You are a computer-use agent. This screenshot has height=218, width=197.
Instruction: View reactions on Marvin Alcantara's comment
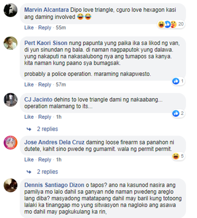pyautogui.click(x=171, y=24)
